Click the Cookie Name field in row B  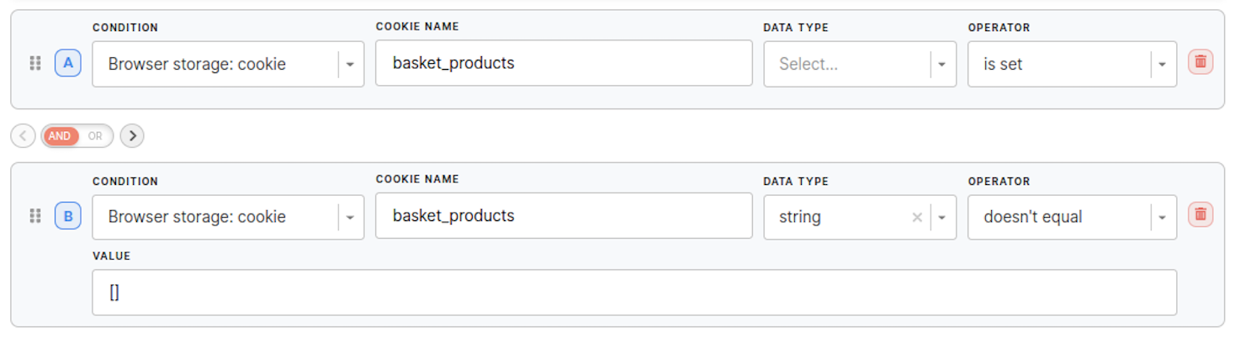coord(564,216)
